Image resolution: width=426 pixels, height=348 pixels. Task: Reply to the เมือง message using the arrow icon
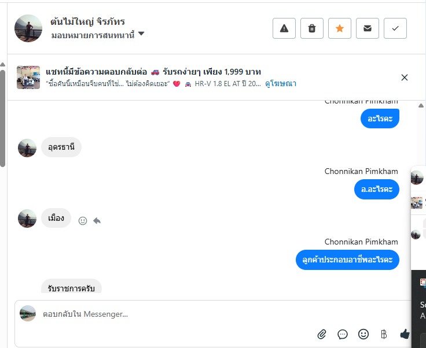tap(97, 221)
